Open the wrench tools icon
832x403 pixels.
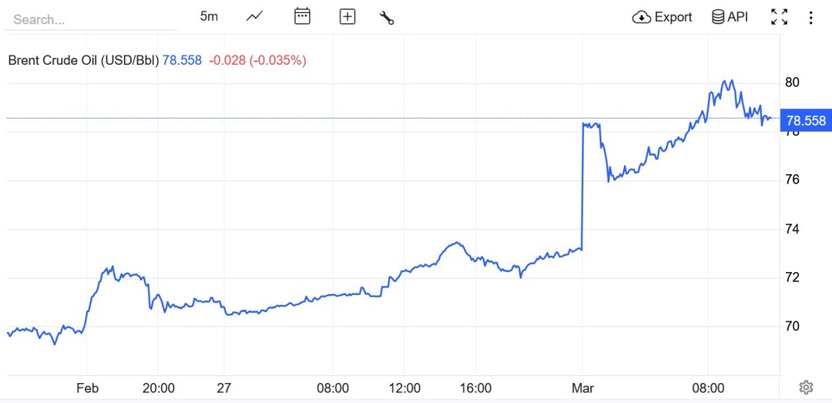(x=387, y=17)
